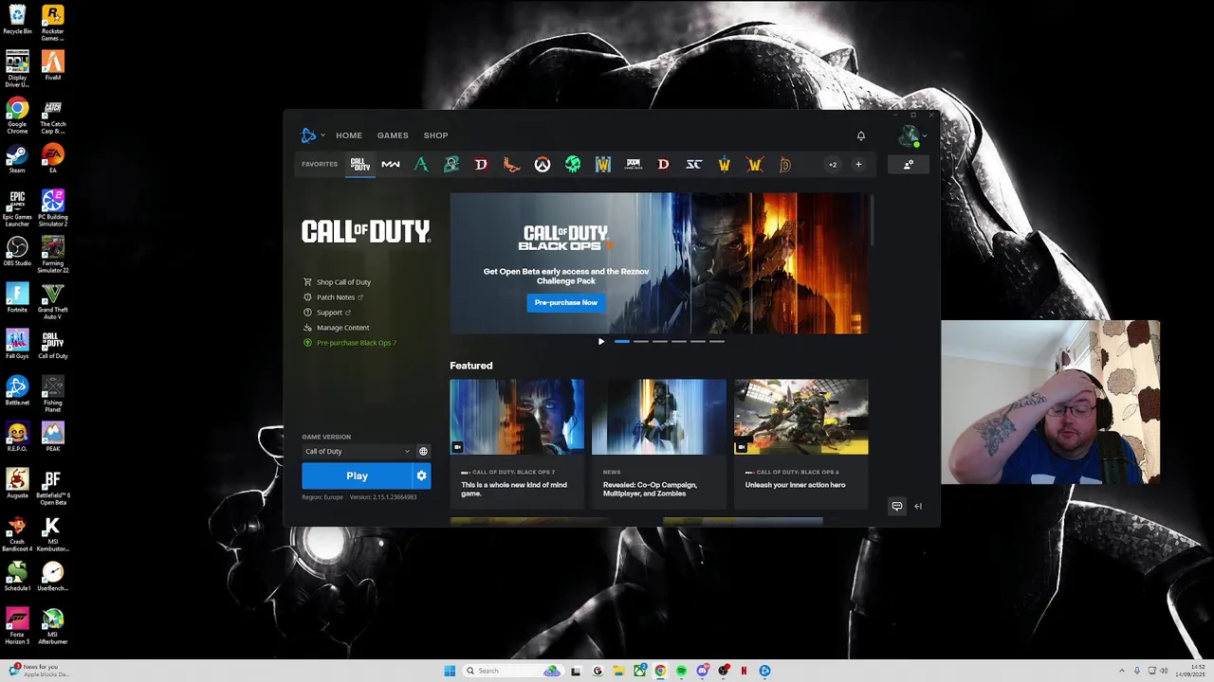Viewport: 1214px width, 682px height.
Task: Open game settings gear beside Play
Action: click(x=421, y=476)
